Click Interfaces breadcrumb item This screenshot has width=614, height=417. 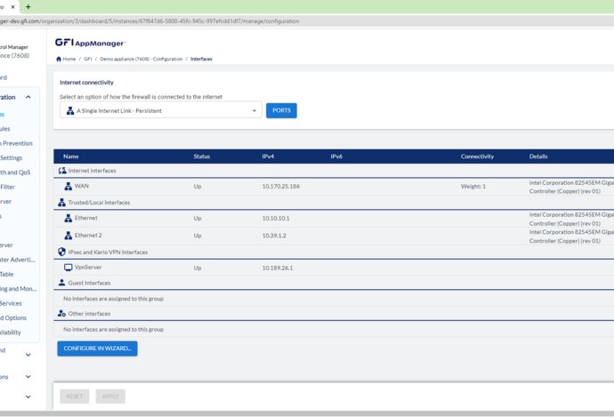tap(201, 59)
